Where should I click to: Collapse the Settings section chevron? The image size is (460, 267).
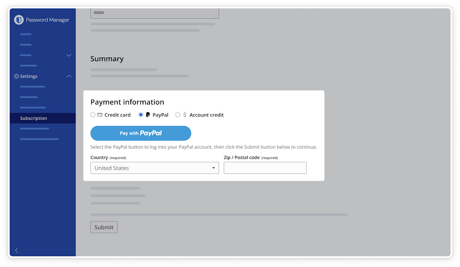69,76
